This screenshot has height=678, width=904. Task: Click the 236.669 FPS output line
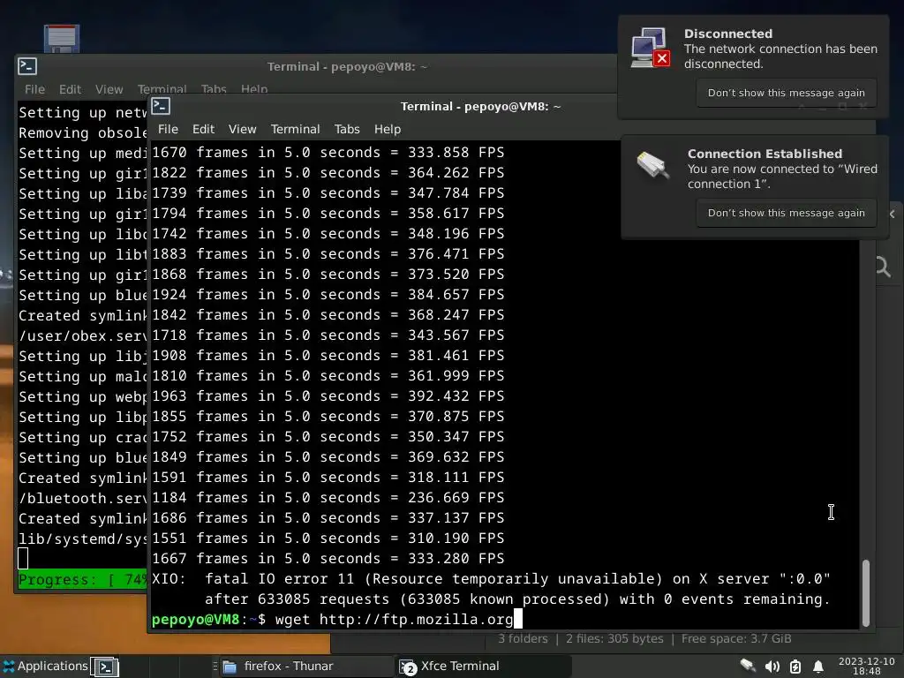tap(328, 498)
